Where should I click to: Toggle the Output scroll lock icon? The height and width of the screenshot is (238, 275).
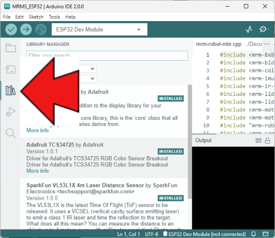267,141
